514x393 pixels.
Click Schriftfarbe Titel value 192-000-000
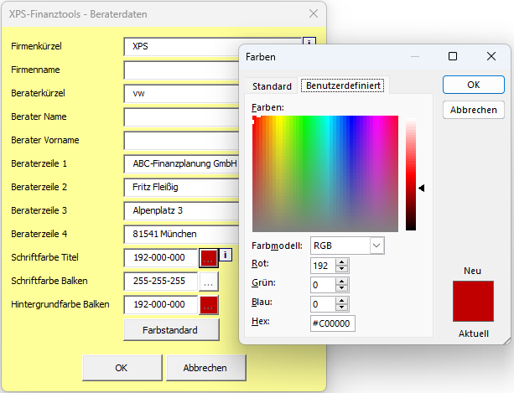[161, 258]
